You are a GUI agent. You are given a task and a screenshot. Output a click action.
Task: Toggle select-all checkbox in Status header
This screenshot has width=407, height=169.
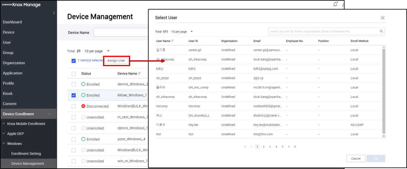74,74
